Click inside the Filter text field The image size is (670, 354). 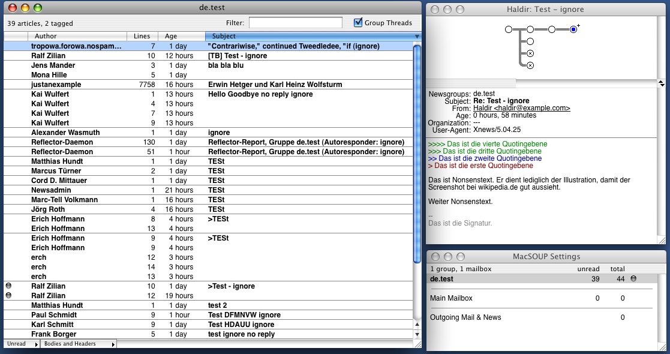[x=295, y=23]
